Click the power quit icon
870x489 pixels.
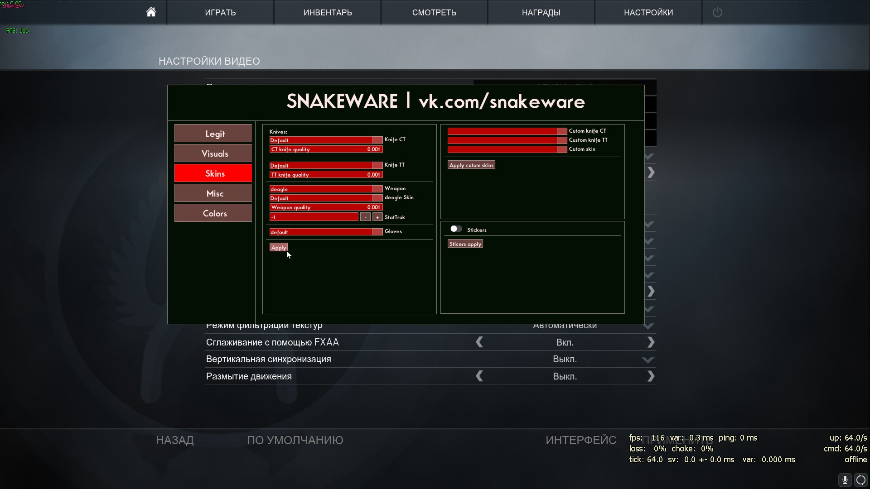click(717, 12)
